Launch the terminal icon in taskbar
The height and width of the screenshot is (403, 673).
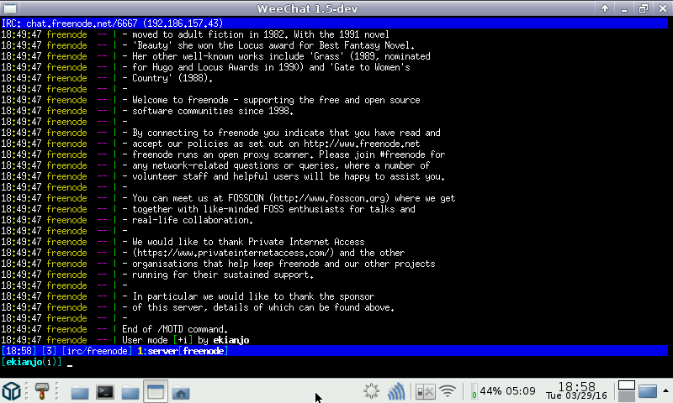(x=104, y=391)
